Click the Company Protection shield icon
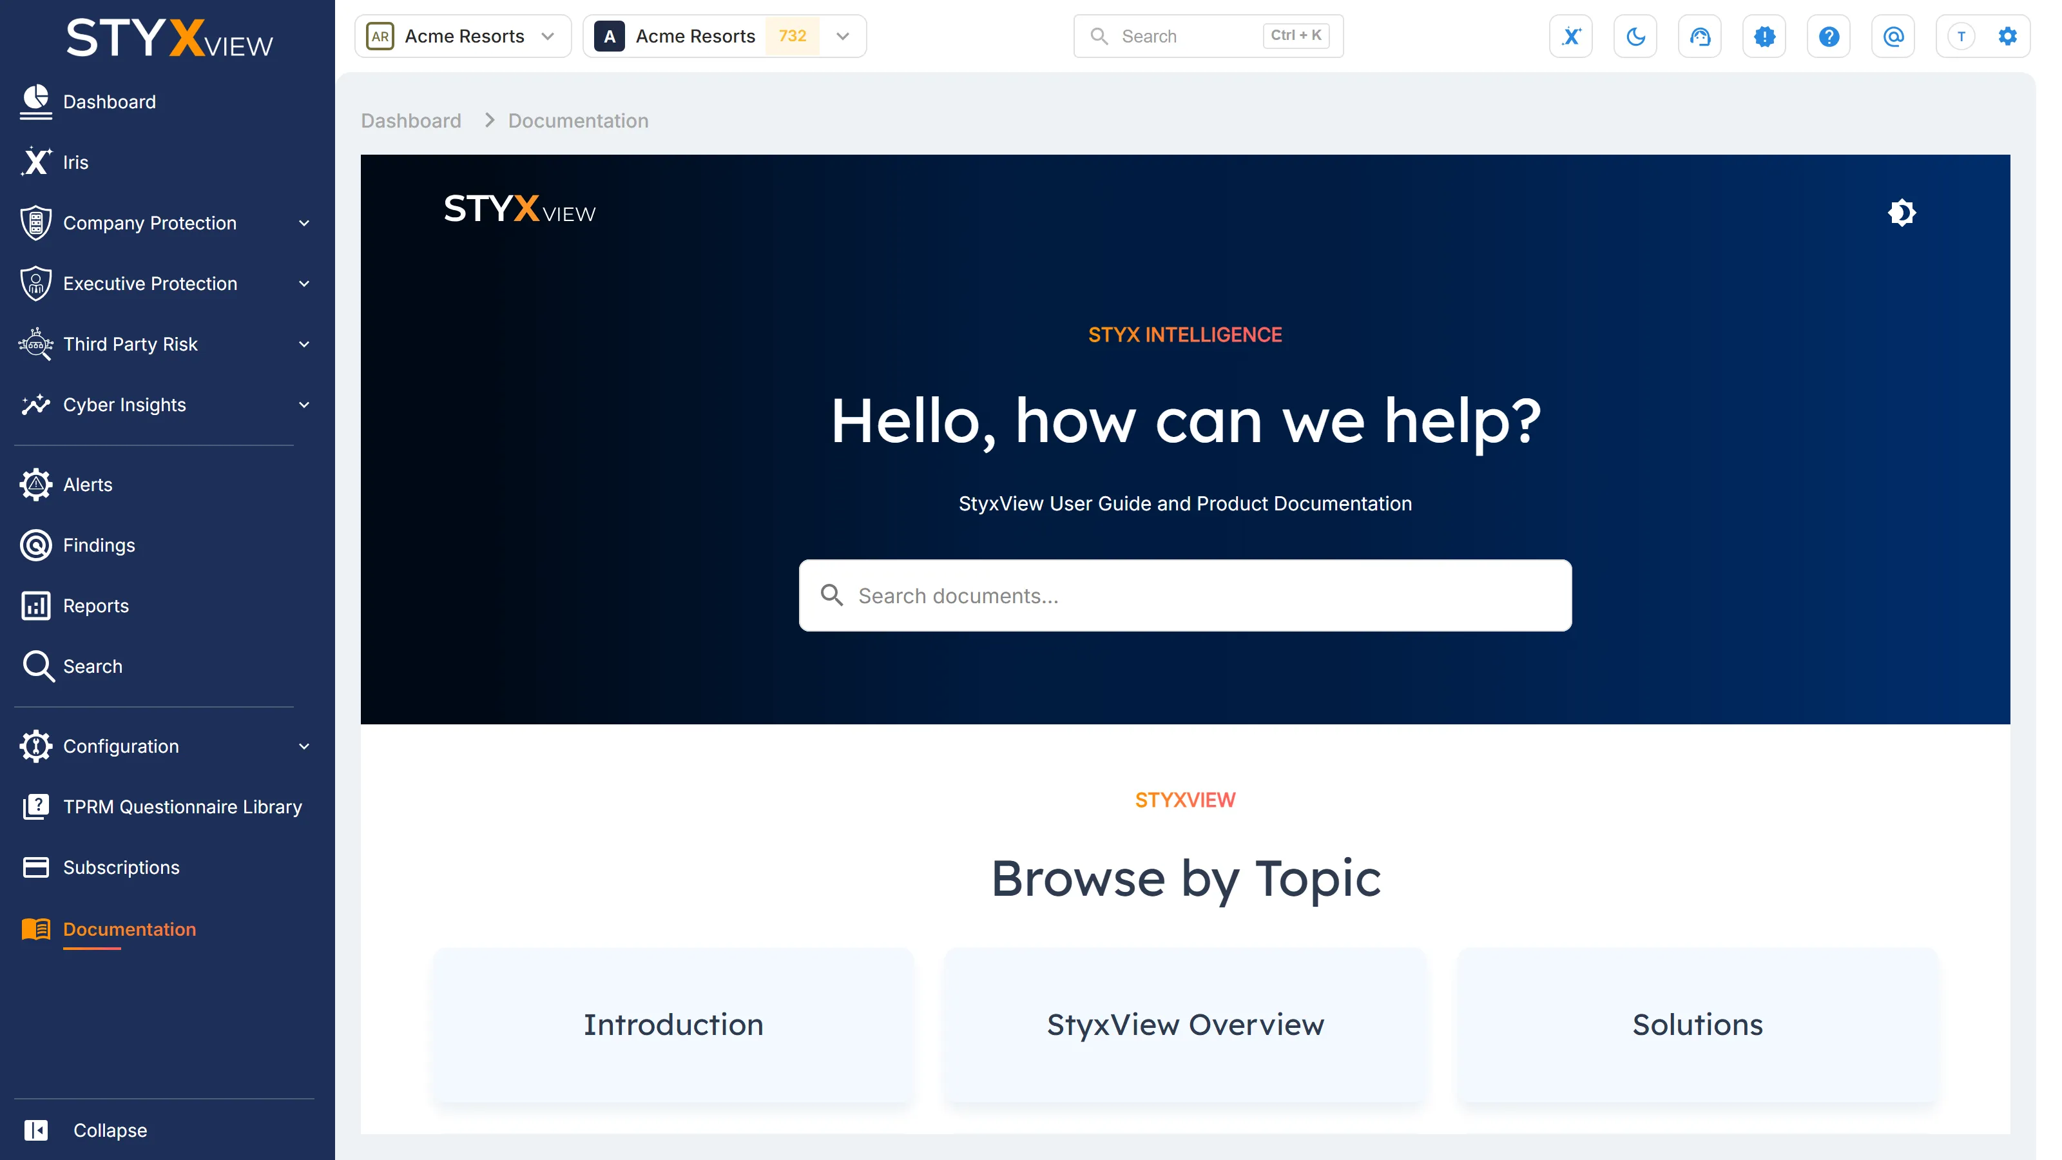Viewport: 2062px width, 1160px height. coord(35,222)
